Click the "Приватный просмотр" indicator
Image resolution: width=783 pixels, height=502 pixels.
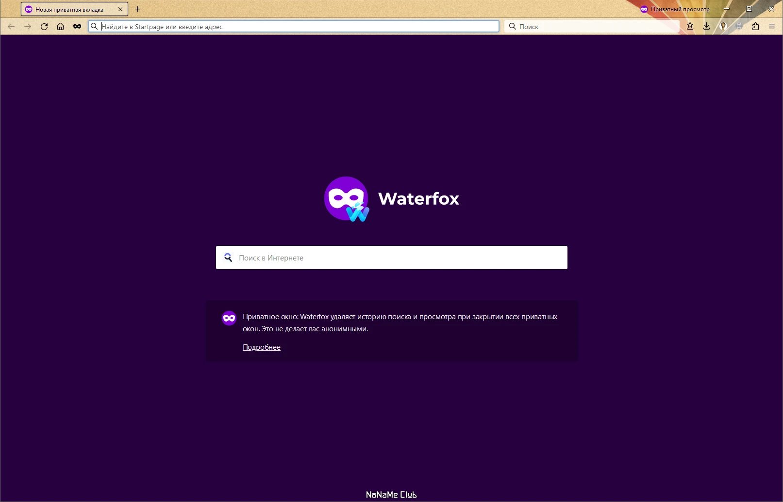(x=675, y=9)
